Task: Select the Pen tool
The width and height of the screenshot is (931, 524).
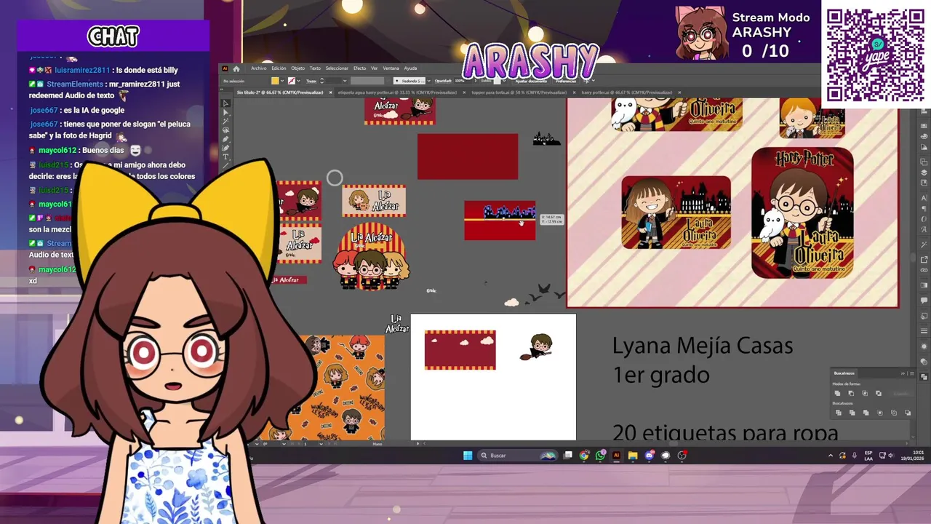Action: (x=225, y=139)
